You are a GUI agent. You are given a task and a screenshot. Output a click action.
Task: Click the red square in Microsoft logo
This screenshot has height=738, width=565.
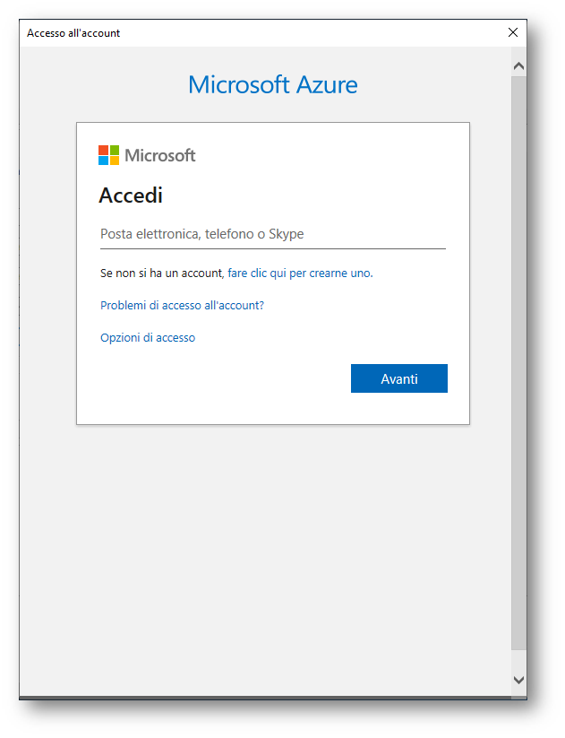103,150
